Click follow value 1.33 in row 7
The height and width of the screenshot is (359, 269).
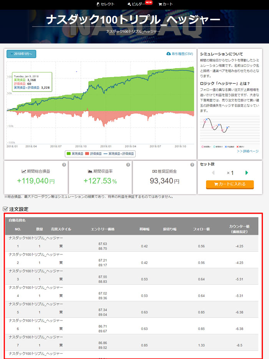coord(201,345)
